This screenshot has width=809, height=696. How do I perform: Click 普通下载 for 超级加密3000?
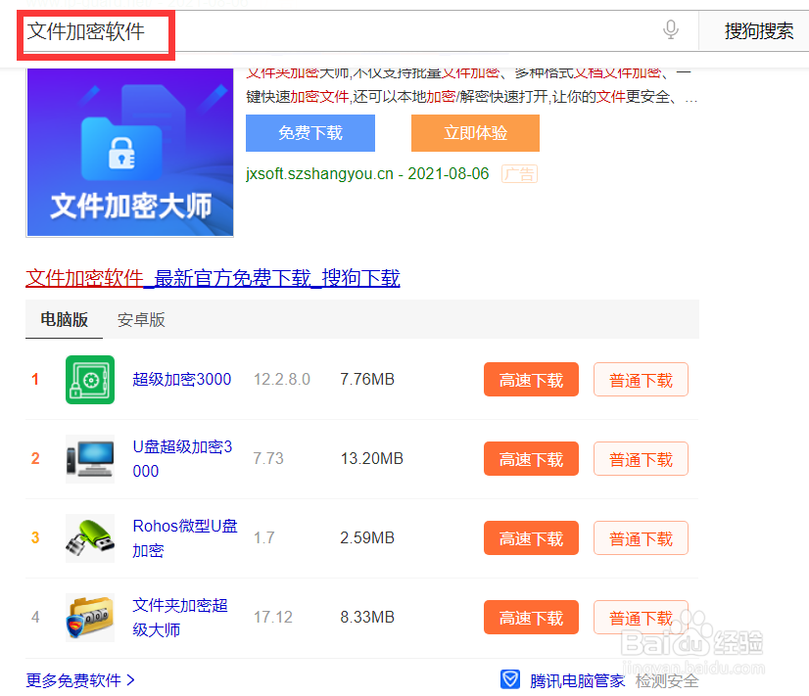tap(641, 380)
